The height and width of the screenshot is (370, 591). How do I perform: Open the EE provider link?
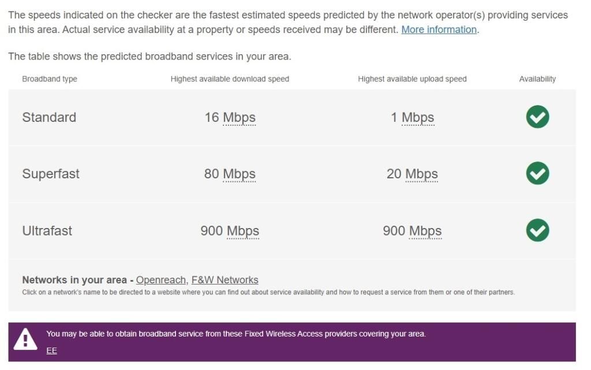click(x=51, y=350)
